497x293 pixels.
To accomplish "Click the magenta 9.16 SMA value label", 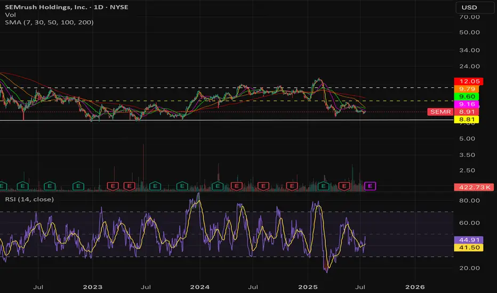I will coord(467,104).
